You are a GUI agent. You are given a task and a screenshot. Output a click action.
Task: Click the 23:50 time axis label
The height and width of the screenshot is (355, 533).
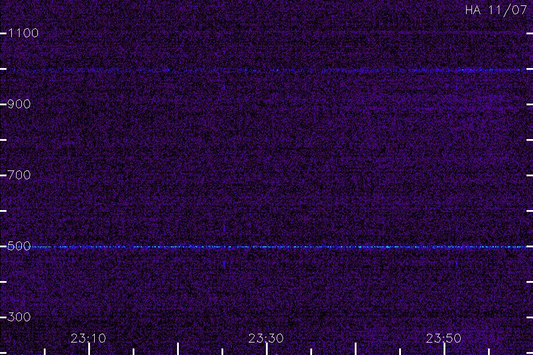444,338
